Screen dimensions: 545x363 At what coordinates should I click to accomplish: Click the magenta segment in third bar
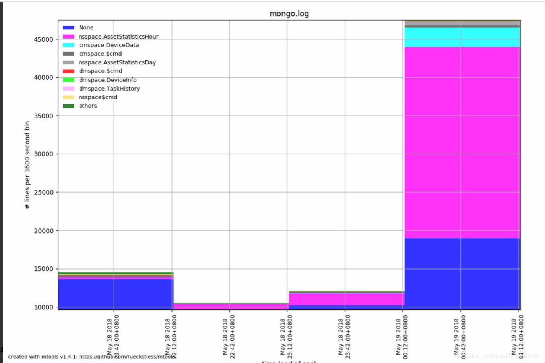point(347,299)
